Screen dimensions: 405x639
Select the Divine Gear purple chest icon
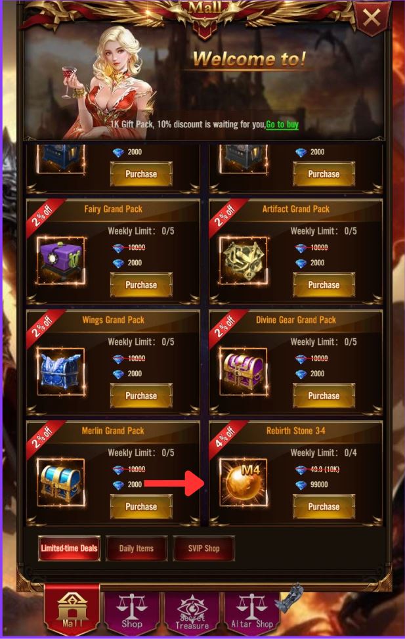[x=244, y=371]
